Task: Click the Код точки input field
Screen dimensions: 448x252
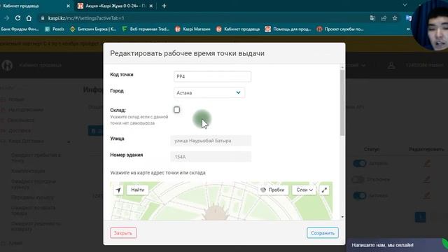Action: tap(212, 76)
